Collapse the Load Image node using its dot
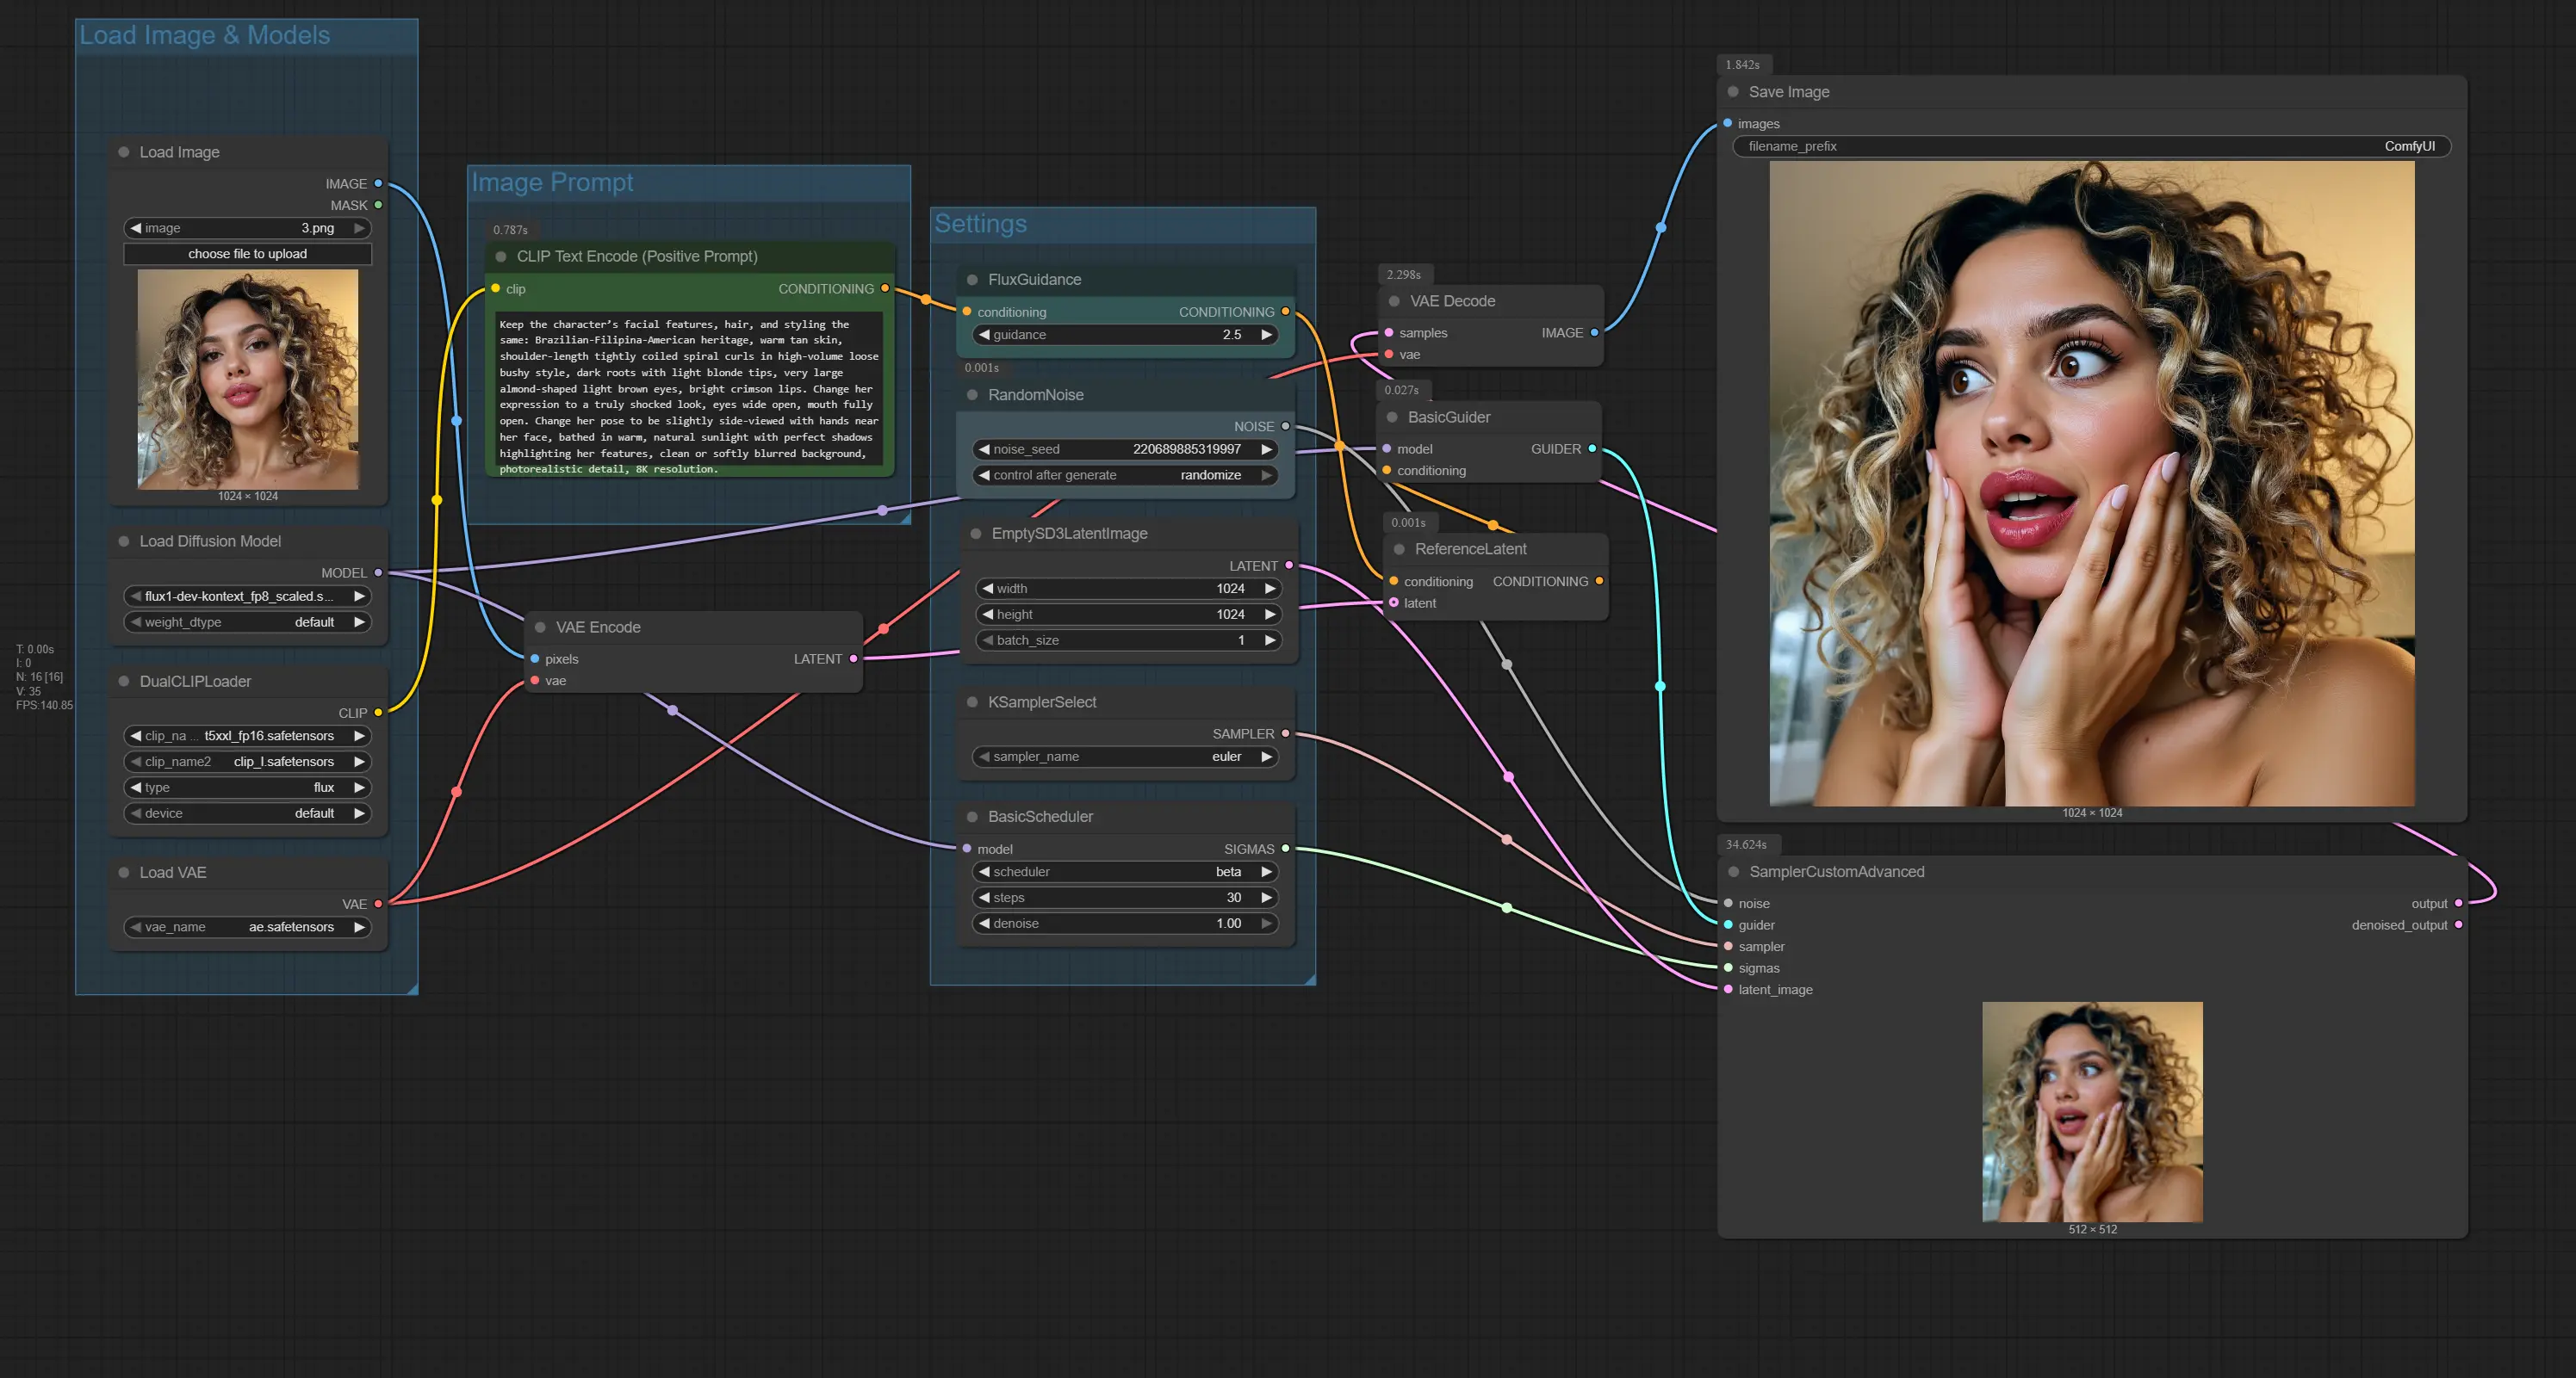This screenshot has height=1378, width=2576. [124, 151]
